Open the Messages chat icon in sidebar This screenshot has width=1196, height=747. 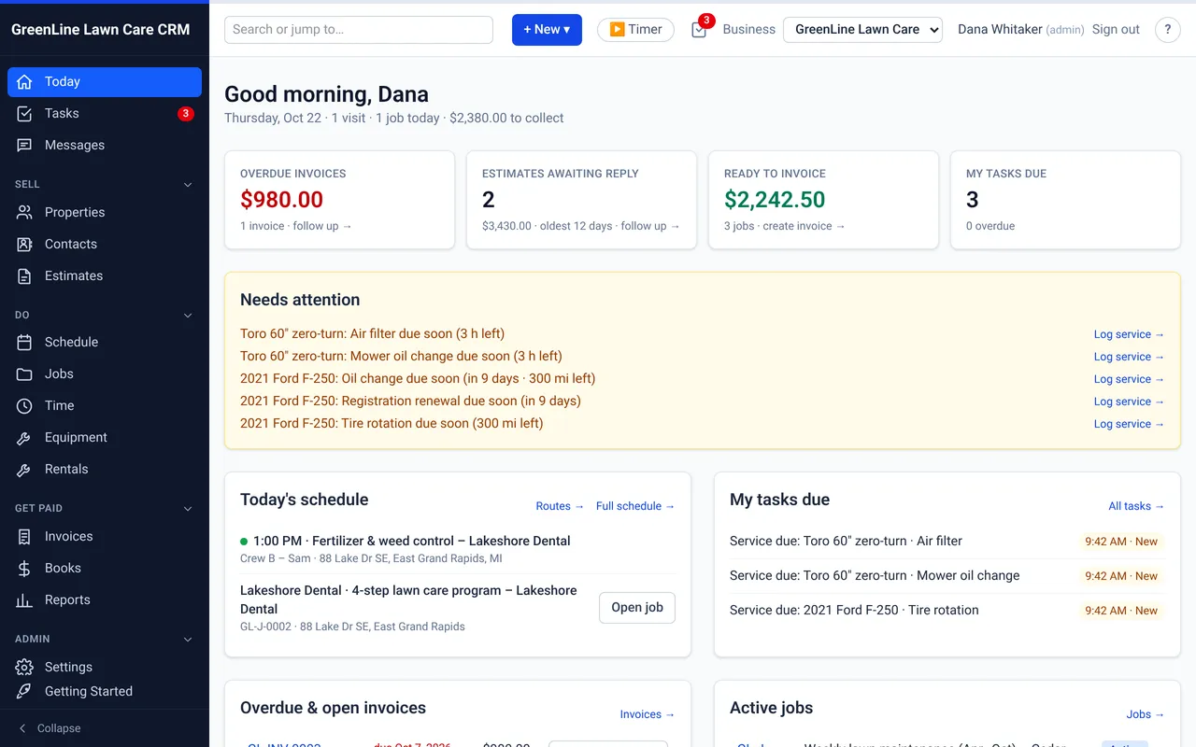[x=25, y=146]
